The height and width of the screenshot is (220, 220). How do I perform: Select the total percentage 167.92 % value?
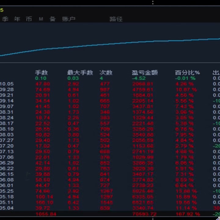point(188,214)
